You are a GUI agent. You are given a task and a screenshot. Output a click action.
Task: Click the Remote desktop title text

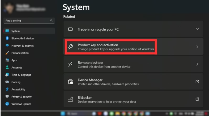click(90, 63)
